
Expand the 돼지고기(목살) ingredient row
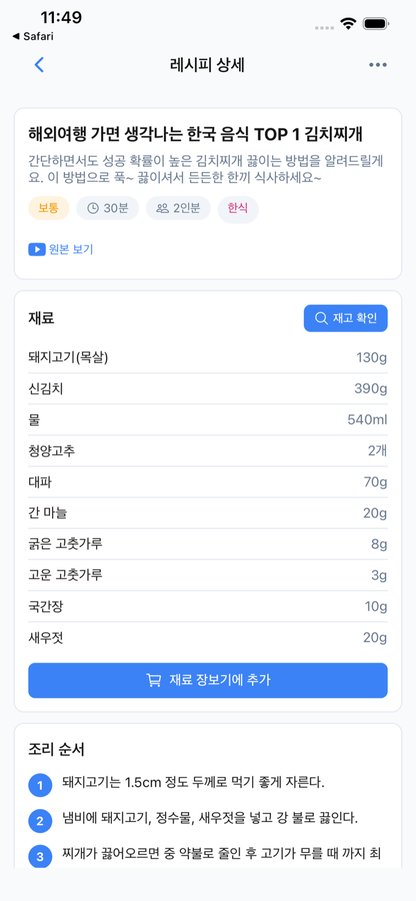click(208, 357)
